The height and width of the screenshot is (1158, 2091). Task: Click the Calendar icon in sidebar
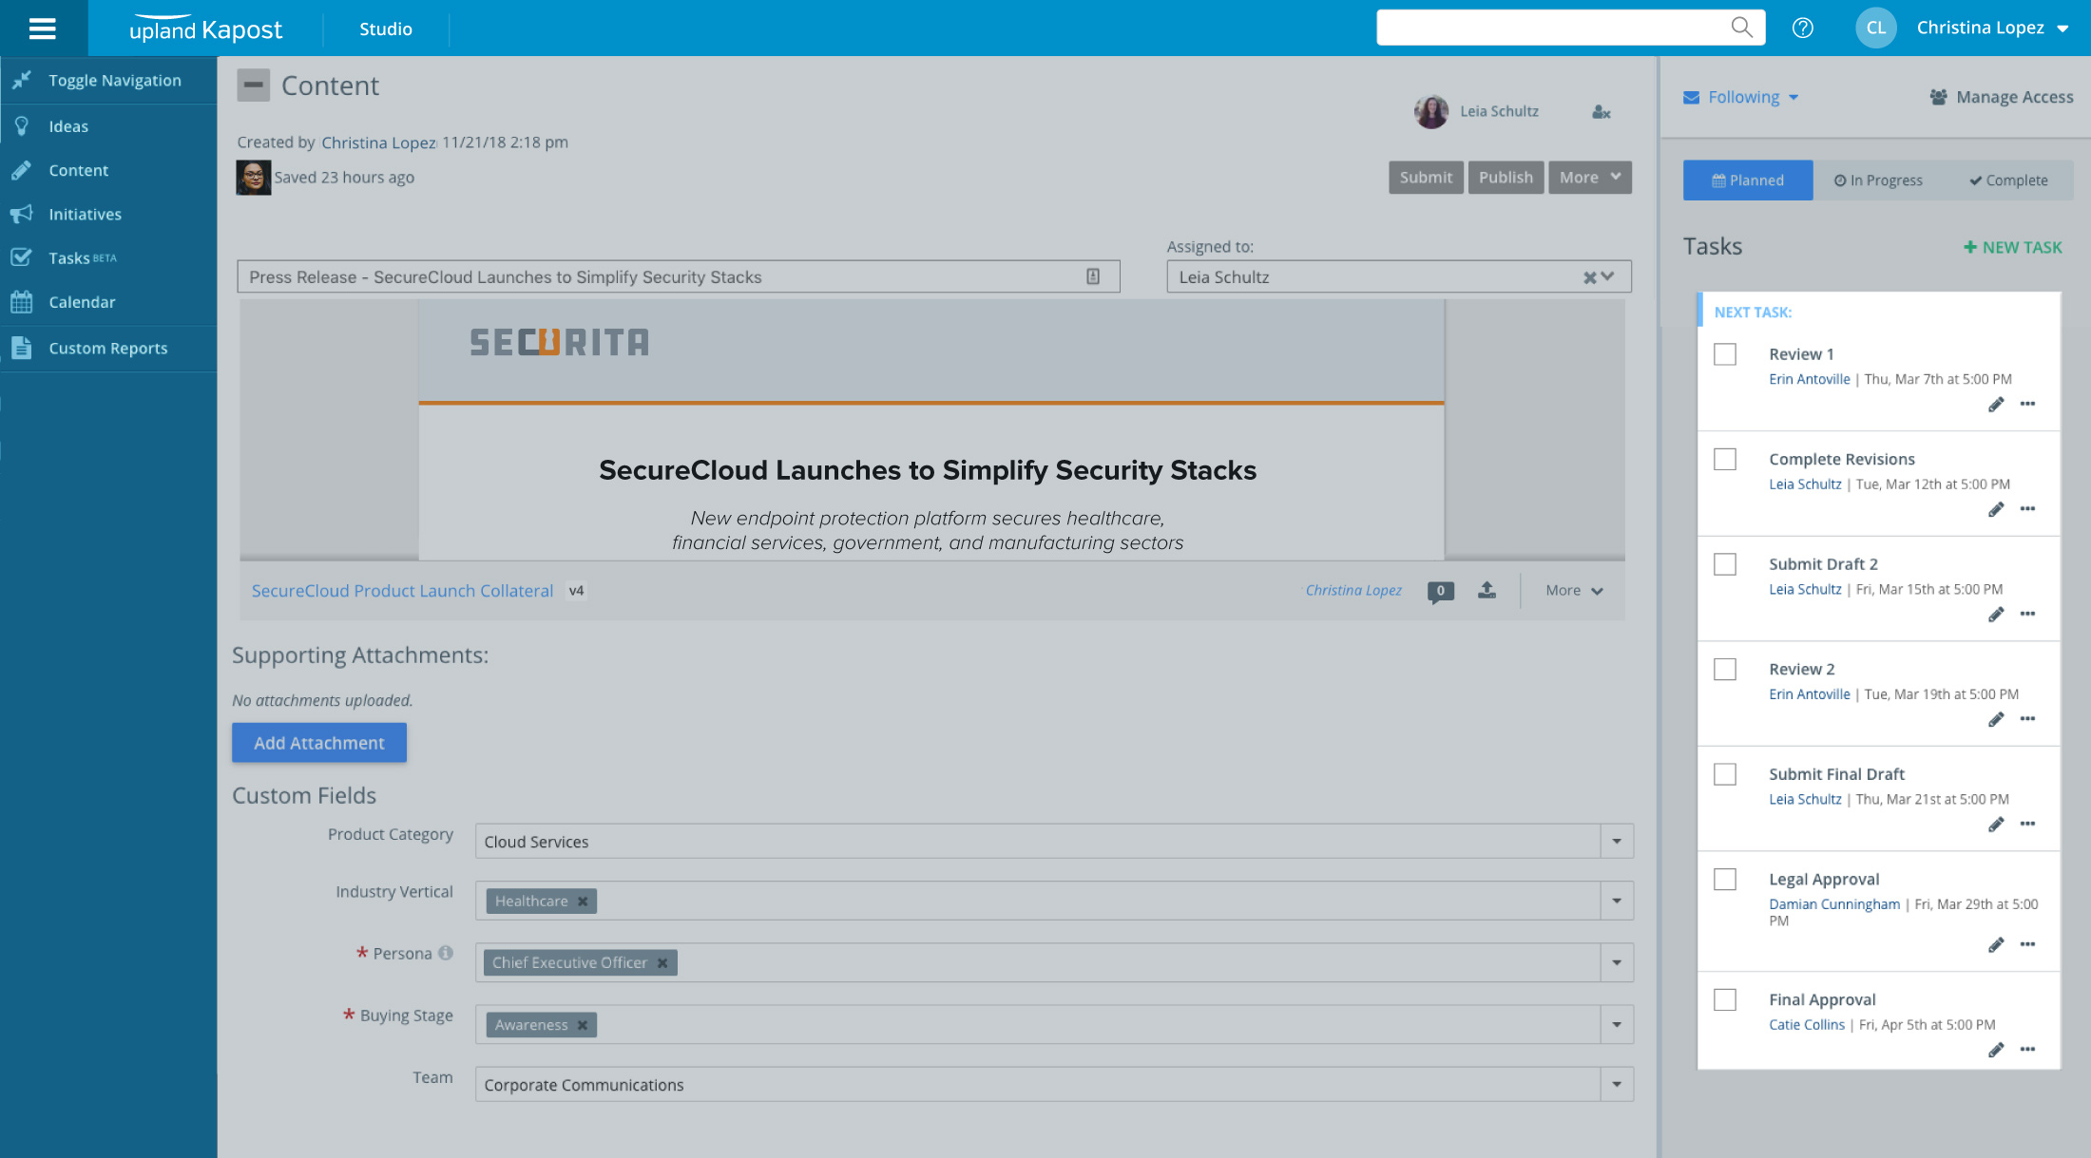21,302
